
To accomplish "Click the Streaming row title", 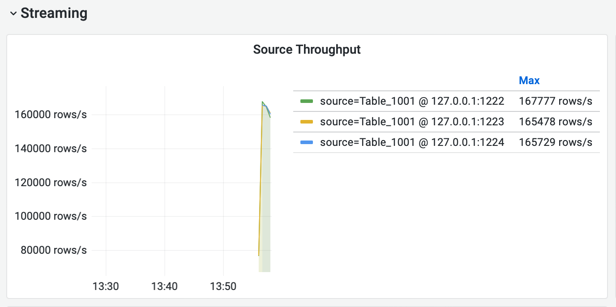I will [x=54, y=13].
